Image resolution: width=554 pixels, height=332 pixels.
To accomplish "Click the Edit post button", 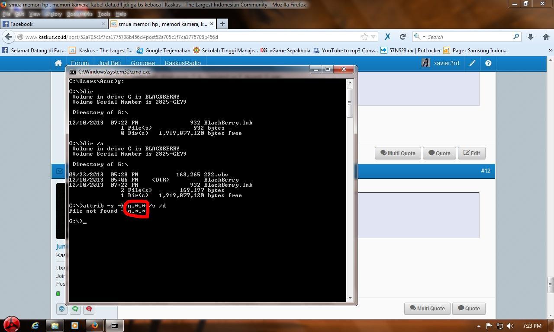I will tap(472, 153).
